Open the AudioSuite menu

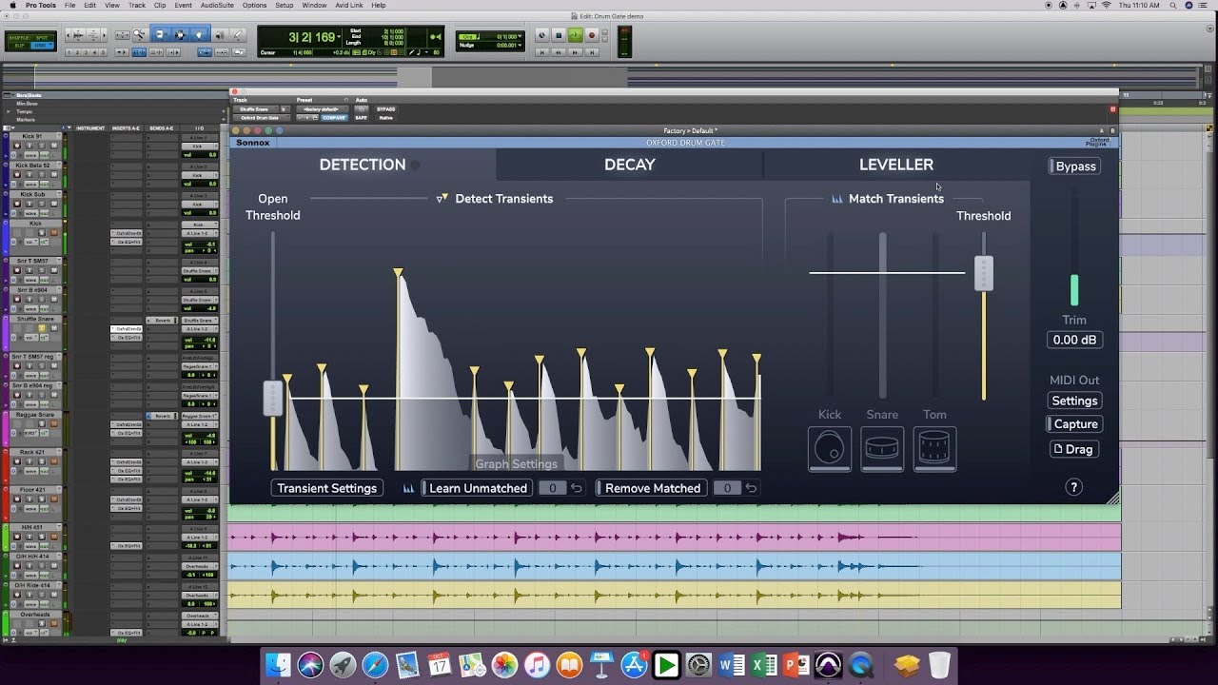(217, 6)
